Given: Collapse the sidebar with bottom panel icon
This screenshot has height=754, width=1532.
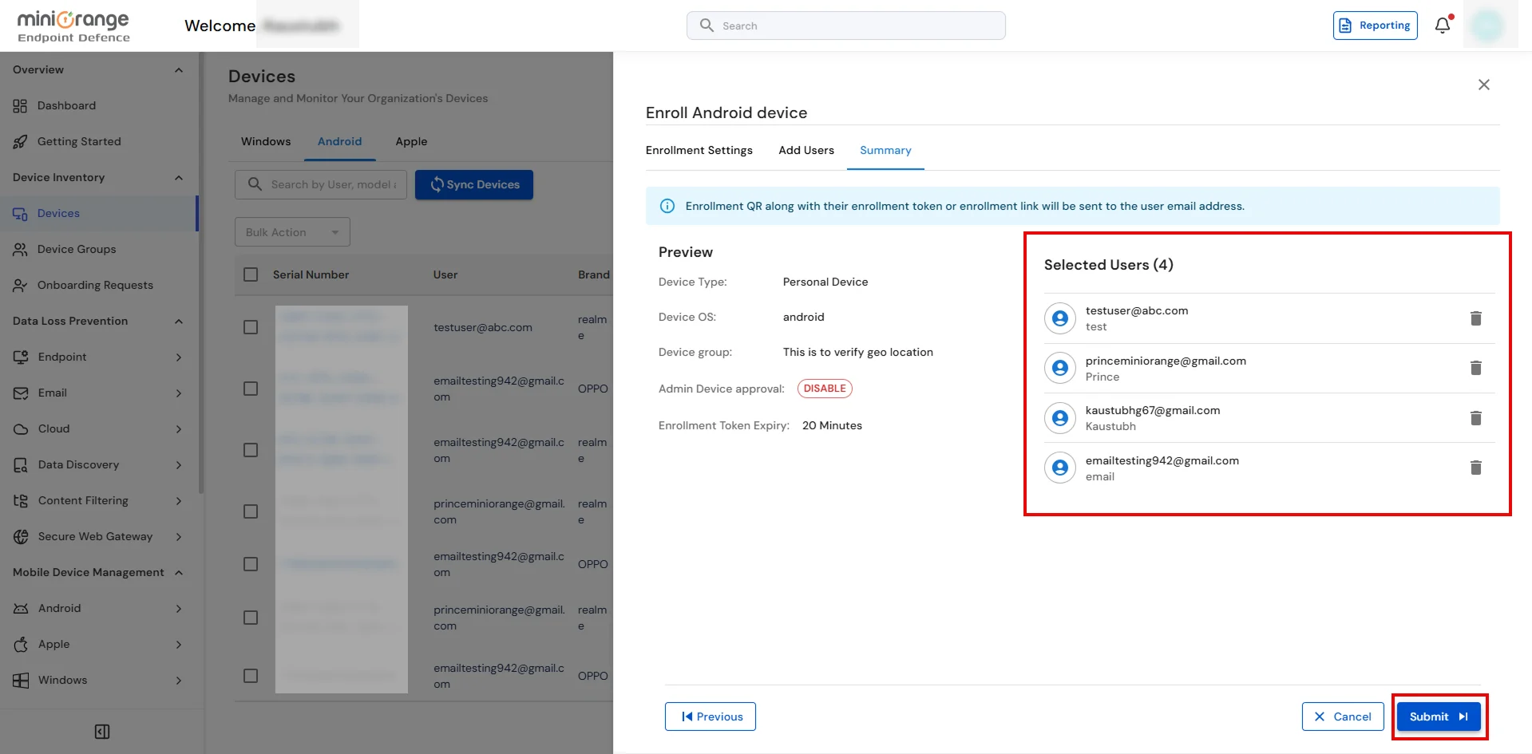Looking at the screenshot, I should (102, 732).
